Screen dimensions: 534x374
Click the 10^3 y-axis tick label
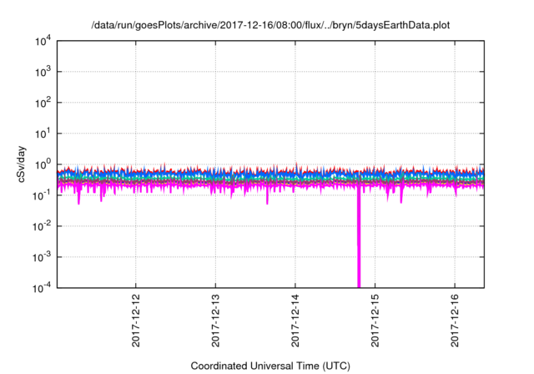point(43,72)
